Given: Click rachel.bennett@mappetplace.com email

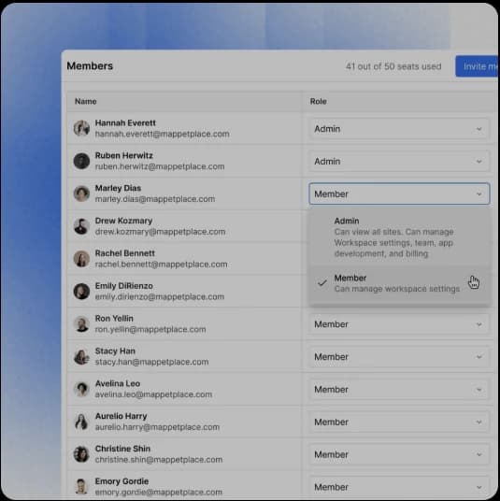Looking at the screenshot, I should (x=161, y=265).
